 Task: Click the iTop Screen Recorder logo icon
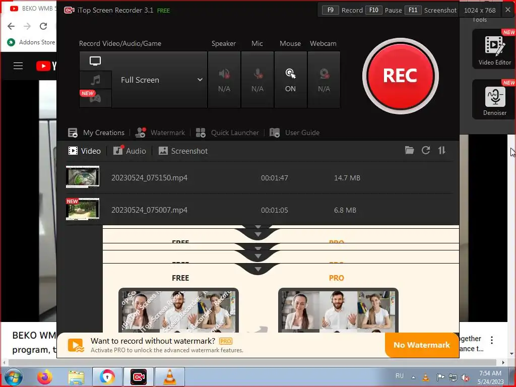(69, 10)
